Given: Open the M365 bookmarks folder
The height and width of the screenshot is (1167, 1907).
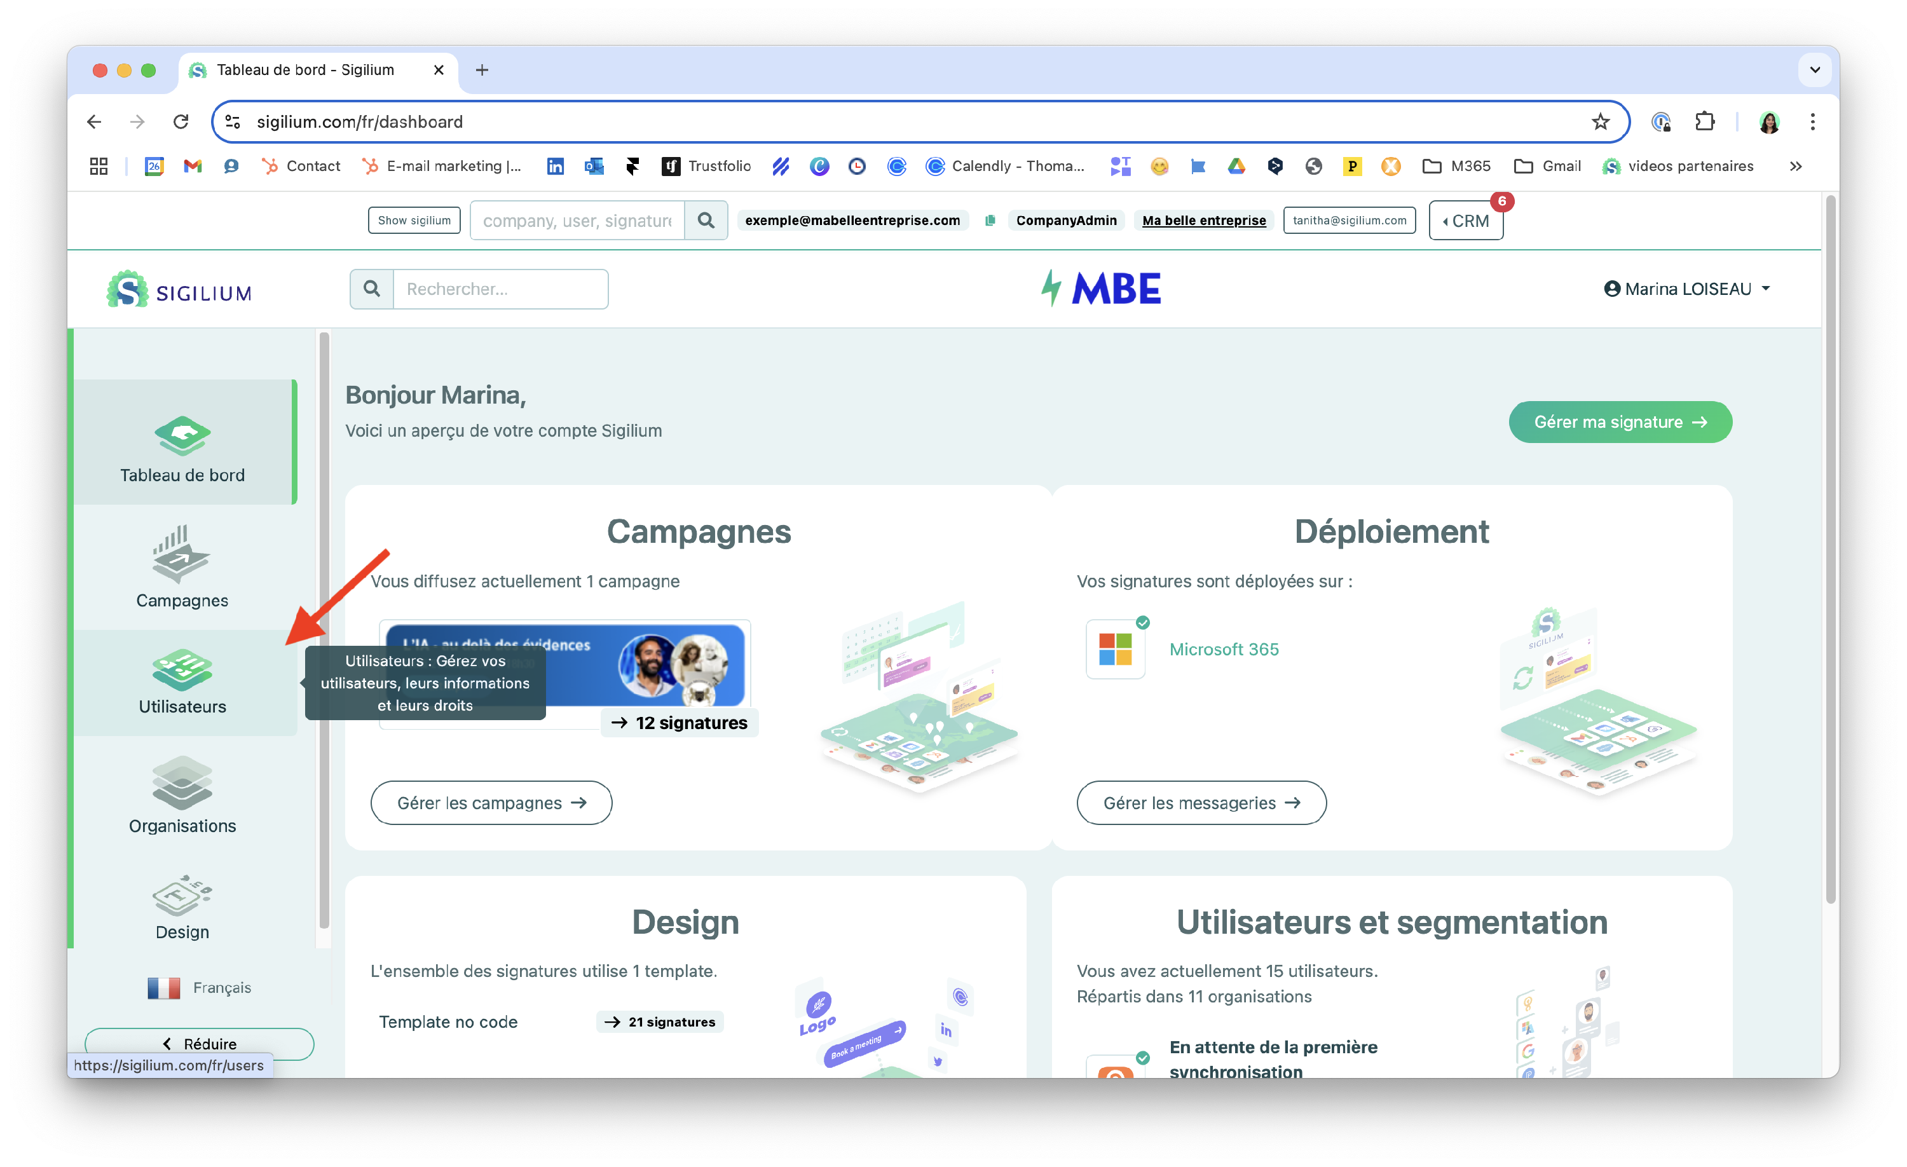Looking at the screenshot, I should [1456, 167].
